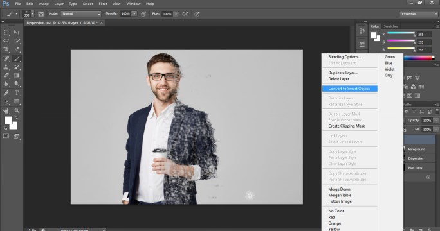Viewport: 440px width, 231px height.
Task: Expand the brush Opacity slider arrow
Action: [134, 13]
